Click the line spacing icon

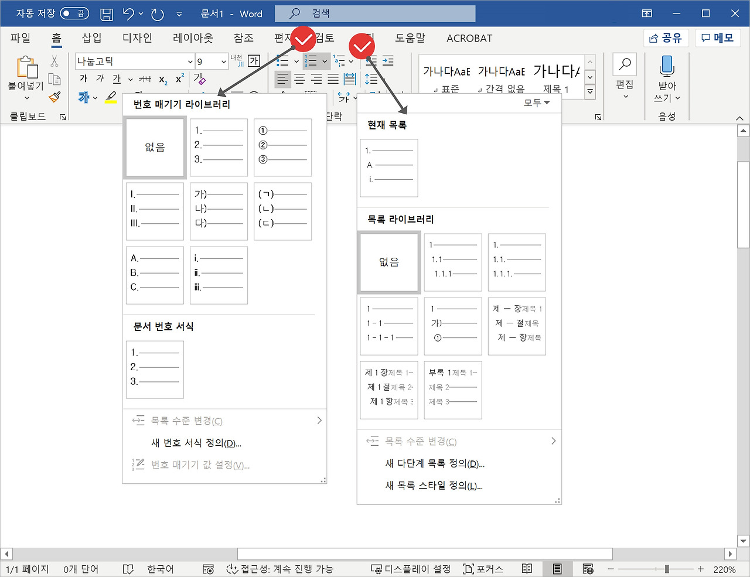click(371, 79)
